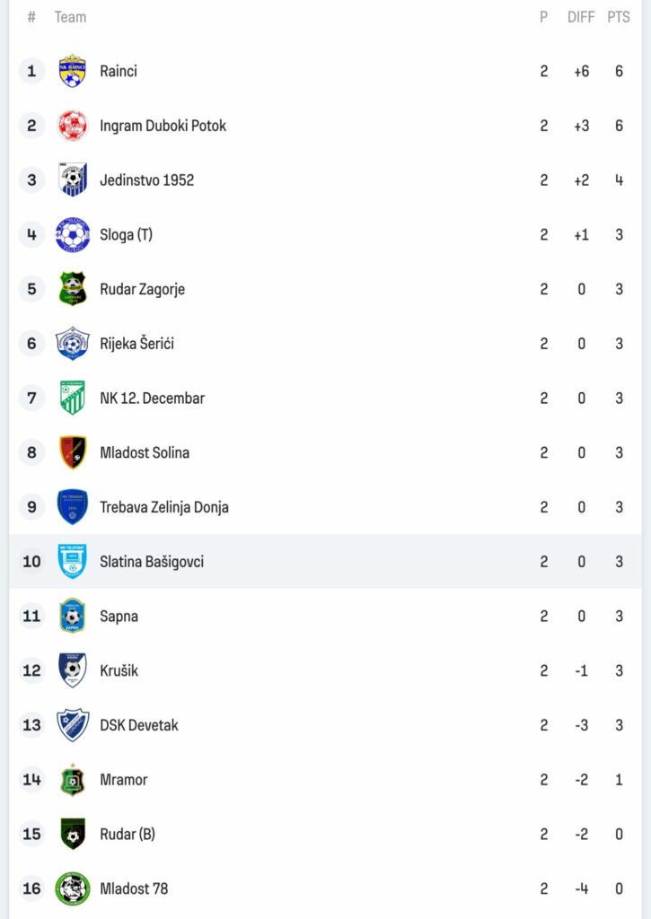Click the NK 12. Decembar green striped crest
Screen dimensions: 651x919
[x=73, y=398]
